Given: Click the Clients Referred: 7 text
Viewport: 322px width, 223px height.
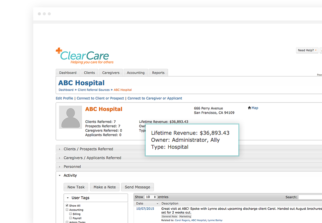Looking at the screenshot, I should point(101,122).
